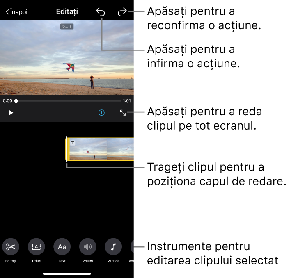
Task: Click the playback scrubber knob
Action: [16, 101]
